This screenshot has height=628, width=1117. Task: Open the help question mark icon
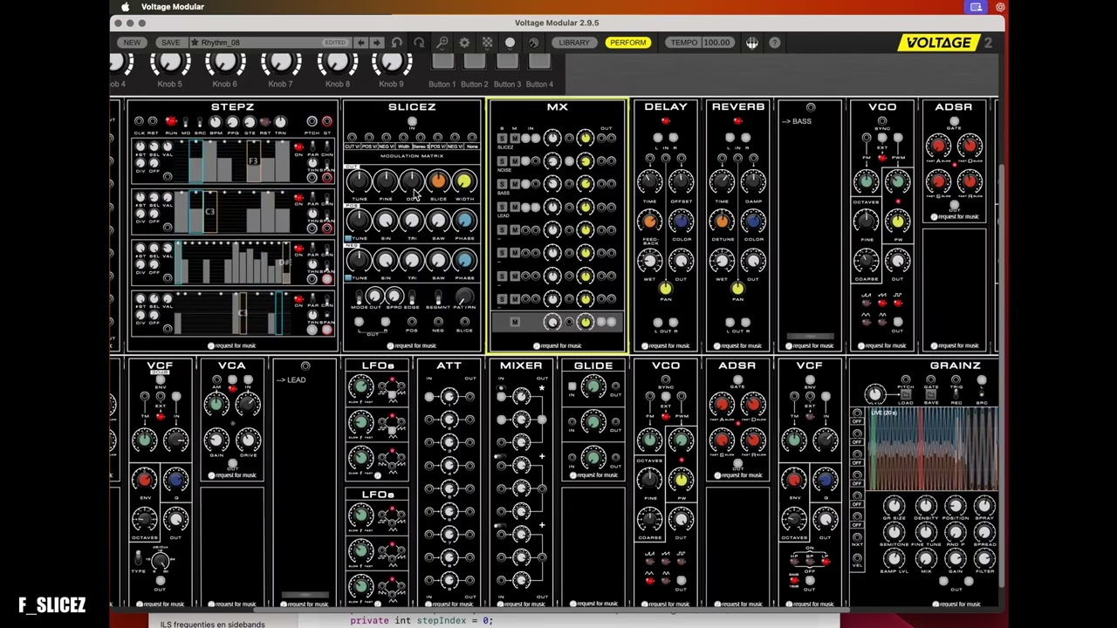click(x=774, y=42)
